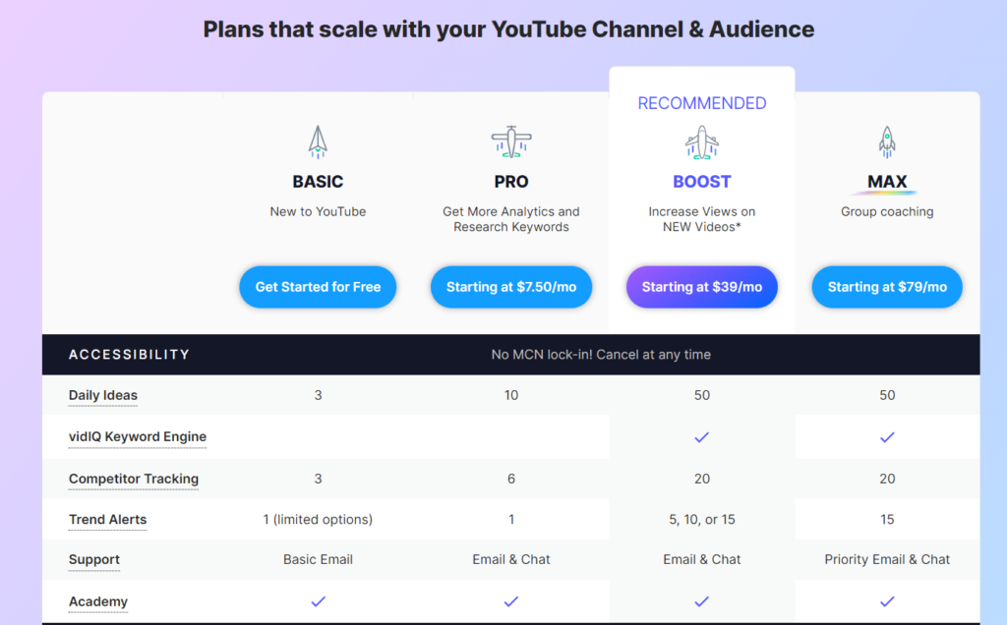Image resolution: width=1007 pixels, height=625 pixels.
Task: Select the BASIC plan paper plane icon
Action: click(x=318, y=141)
